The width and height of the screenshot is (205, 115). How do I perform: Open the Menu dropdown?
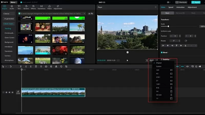[14, 2]
